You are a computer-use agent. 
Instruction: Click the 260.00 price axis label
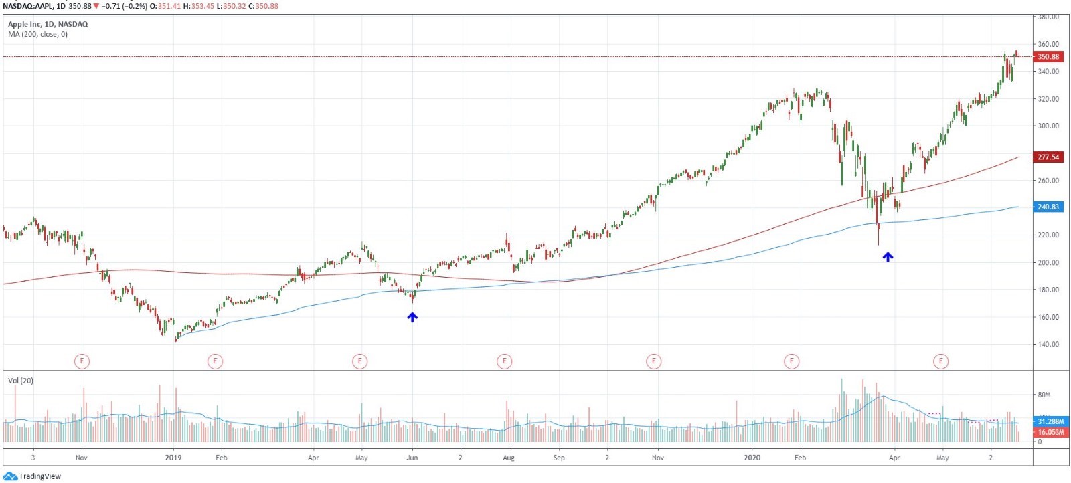click(1048, 181)
